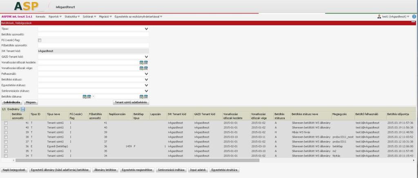Click the ASPIVK int. teszt 3.4.1 title link
Viewport: 418px width, 178px height.
(17, 16)
